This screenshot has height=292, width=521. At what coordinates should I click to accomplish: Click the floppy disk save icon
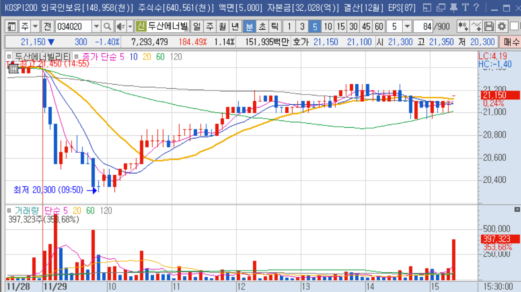pyautogui.click(x=489, y=26)
